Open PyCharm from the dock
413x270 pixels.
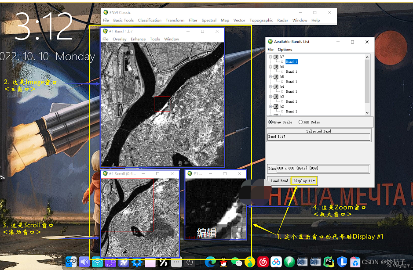[329, 262]
